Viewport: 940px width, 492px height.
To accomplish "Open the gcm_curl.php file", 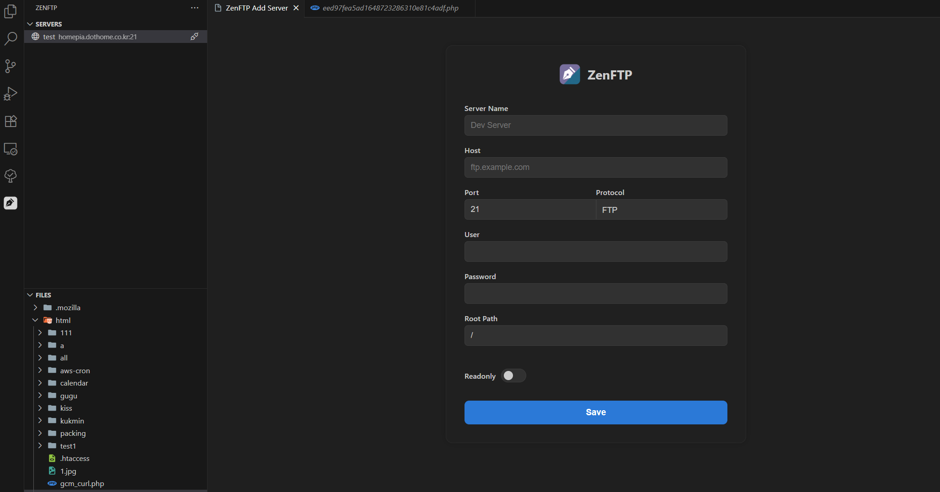I will point(116,483).
